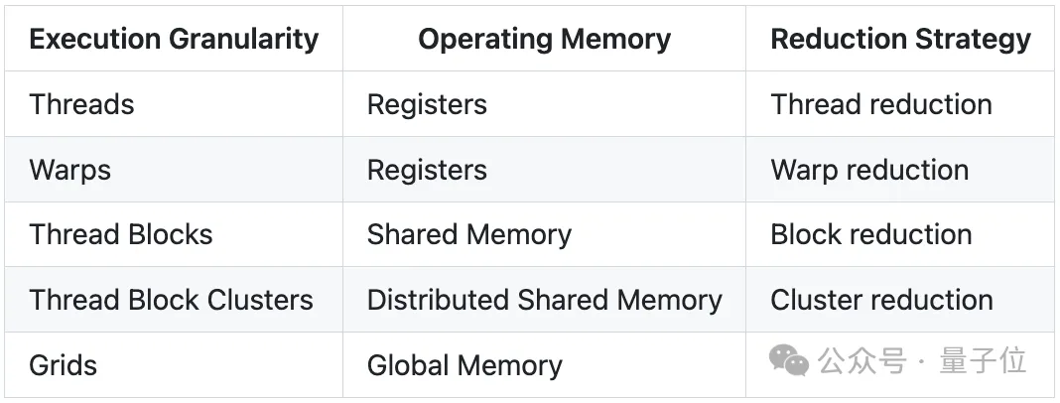The height and width of the screenshot is (403, 1060).
Task: Click the Global Memory cell
Action: [464, 365]
